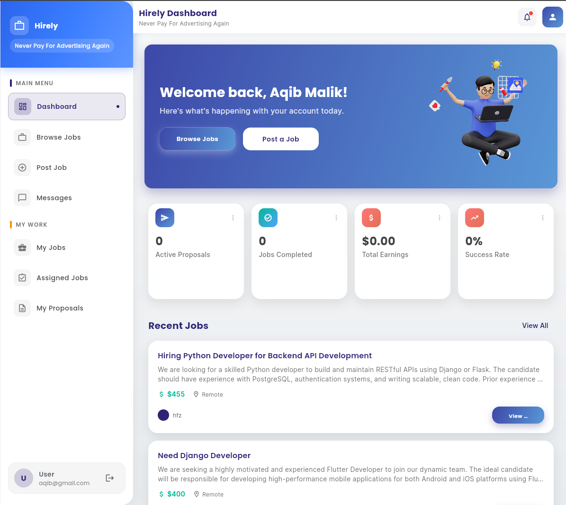
Task: Log out using the exit icon beside aqib@gmail.com
Action: tap(109, 478)
